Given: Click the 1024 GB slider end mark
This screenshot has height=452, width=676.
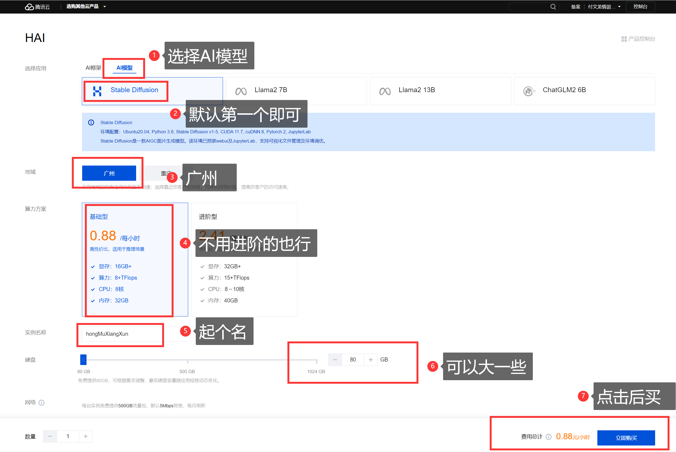Looking at the screenshot, I should (316, 371).
